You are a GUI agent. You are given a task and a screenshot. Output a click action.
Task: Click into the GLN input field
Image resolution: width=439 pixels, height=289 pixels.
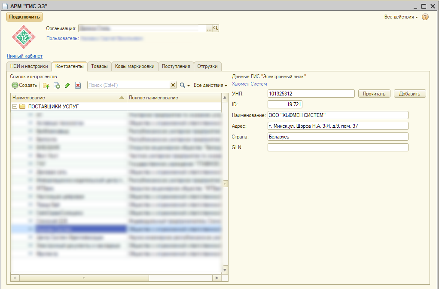338,148
